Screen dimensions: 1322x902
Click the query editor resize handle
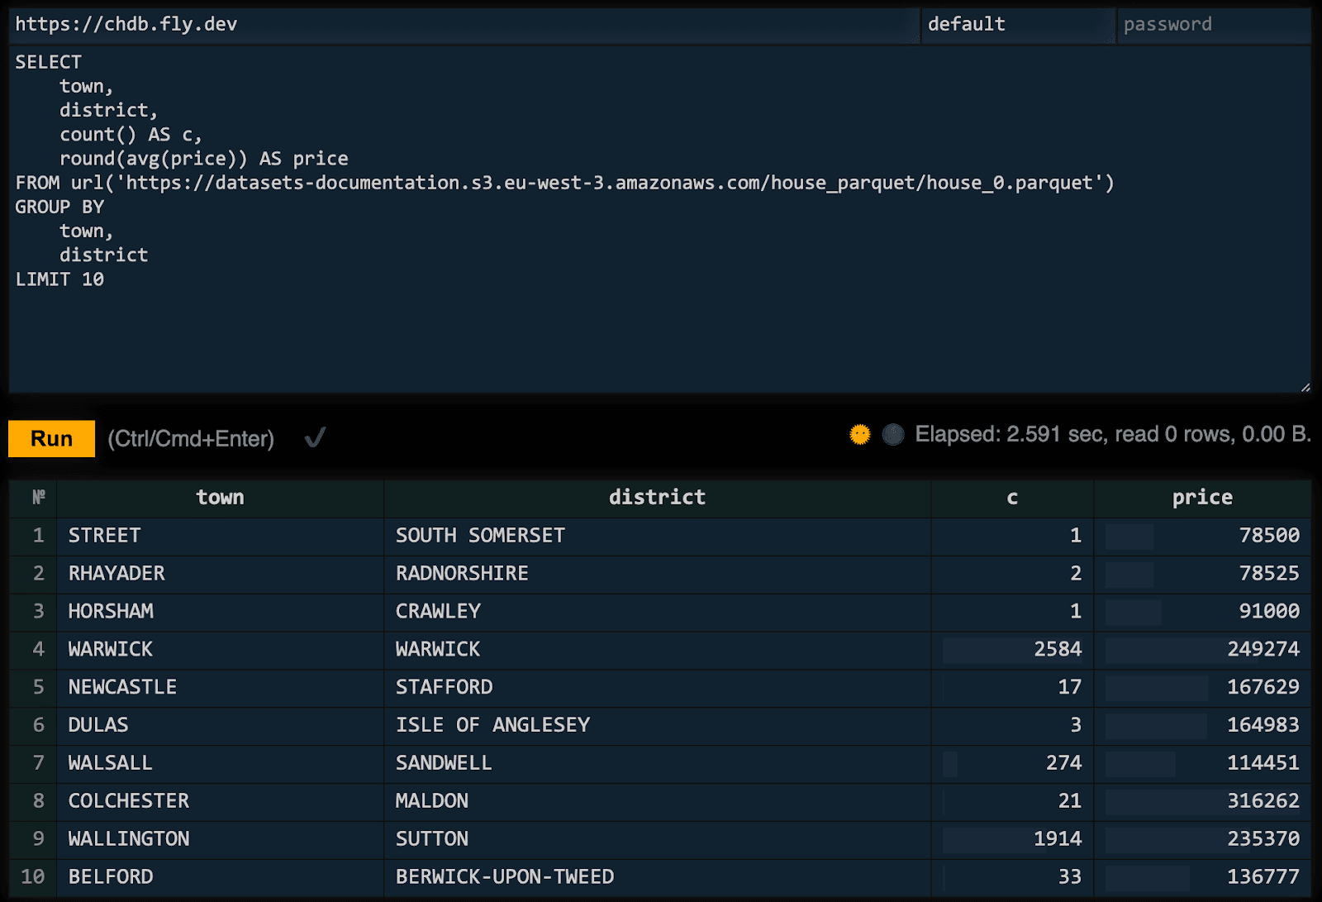(x=1305, y=386)
